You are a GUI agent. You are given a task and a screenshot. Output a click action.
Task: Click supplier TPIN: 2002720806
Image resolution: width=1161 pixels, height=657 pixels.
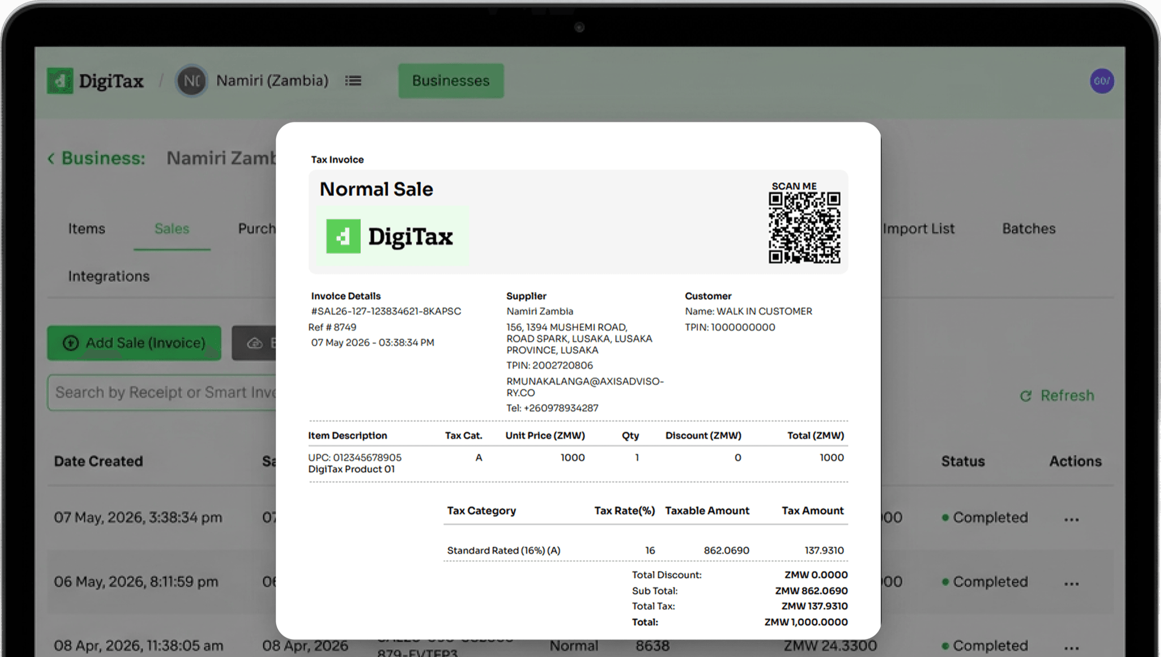[549, 366]
